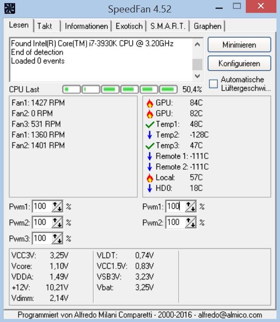Click the flame icon next to GPU 84C
This screenshot has width=280, height=322.
point(150,103)
